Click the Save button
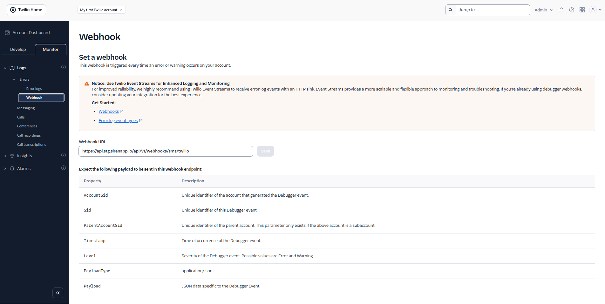The image size is (605, 304). click(265, 151)
